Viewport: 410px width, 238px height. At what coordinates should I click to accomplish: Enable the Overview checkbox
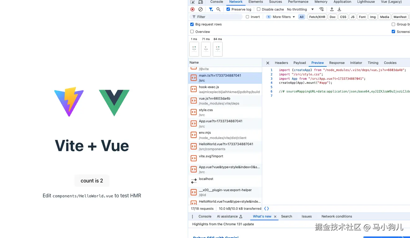[x=192, y=32]
